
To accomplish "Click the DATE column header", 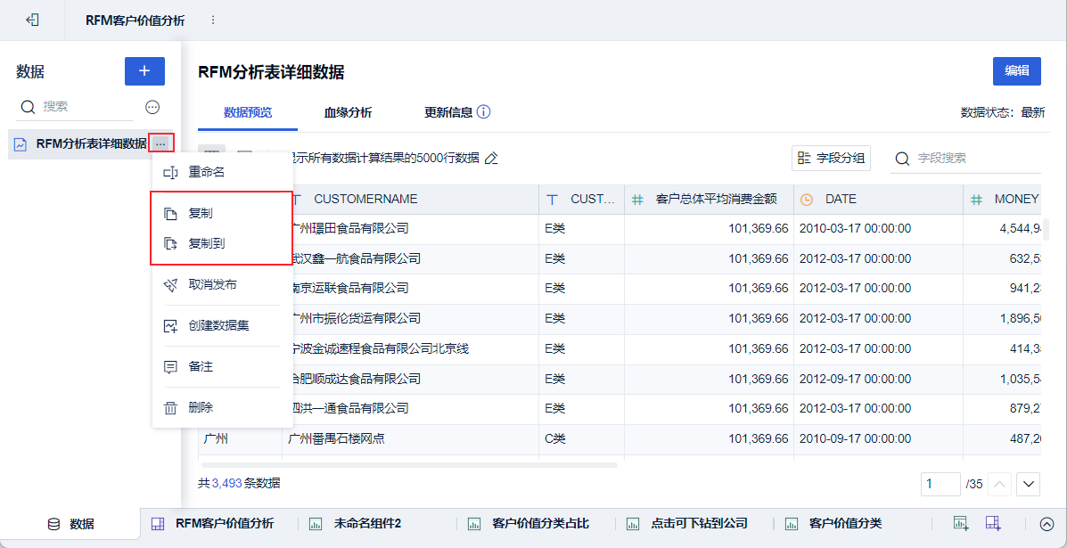I will (879, 200).
